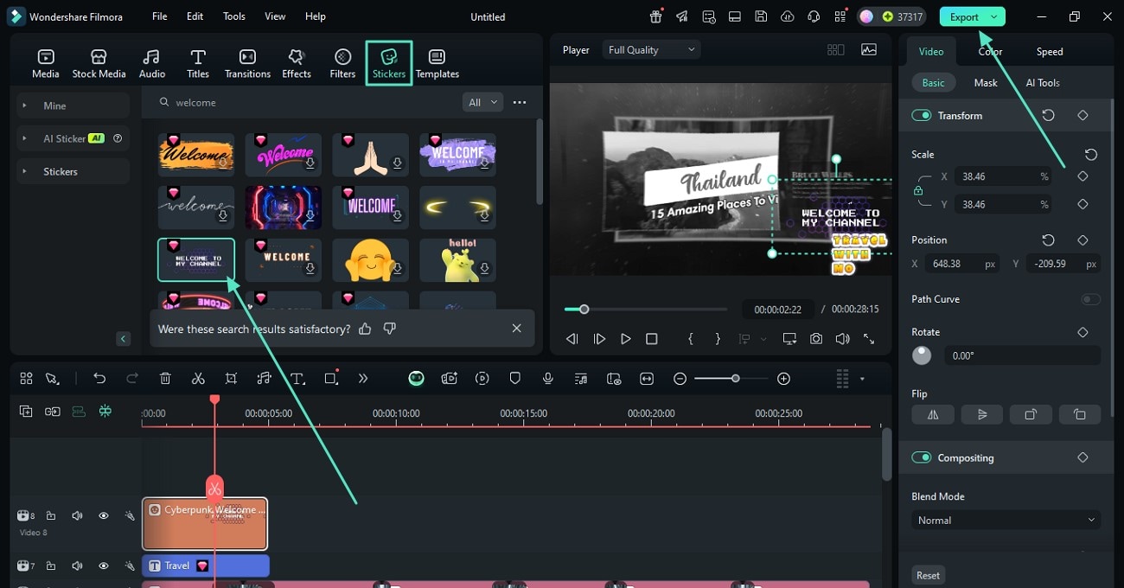Click the crop tool icon in timeline toolbar

point(231,379)
